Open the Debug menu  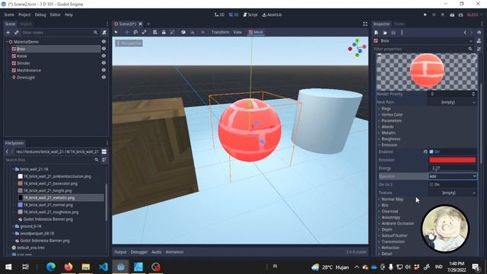coord(40,14)
